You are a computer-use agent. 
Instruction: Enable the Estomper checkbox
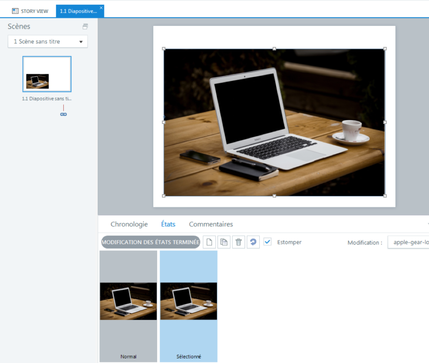click(267, 242)
